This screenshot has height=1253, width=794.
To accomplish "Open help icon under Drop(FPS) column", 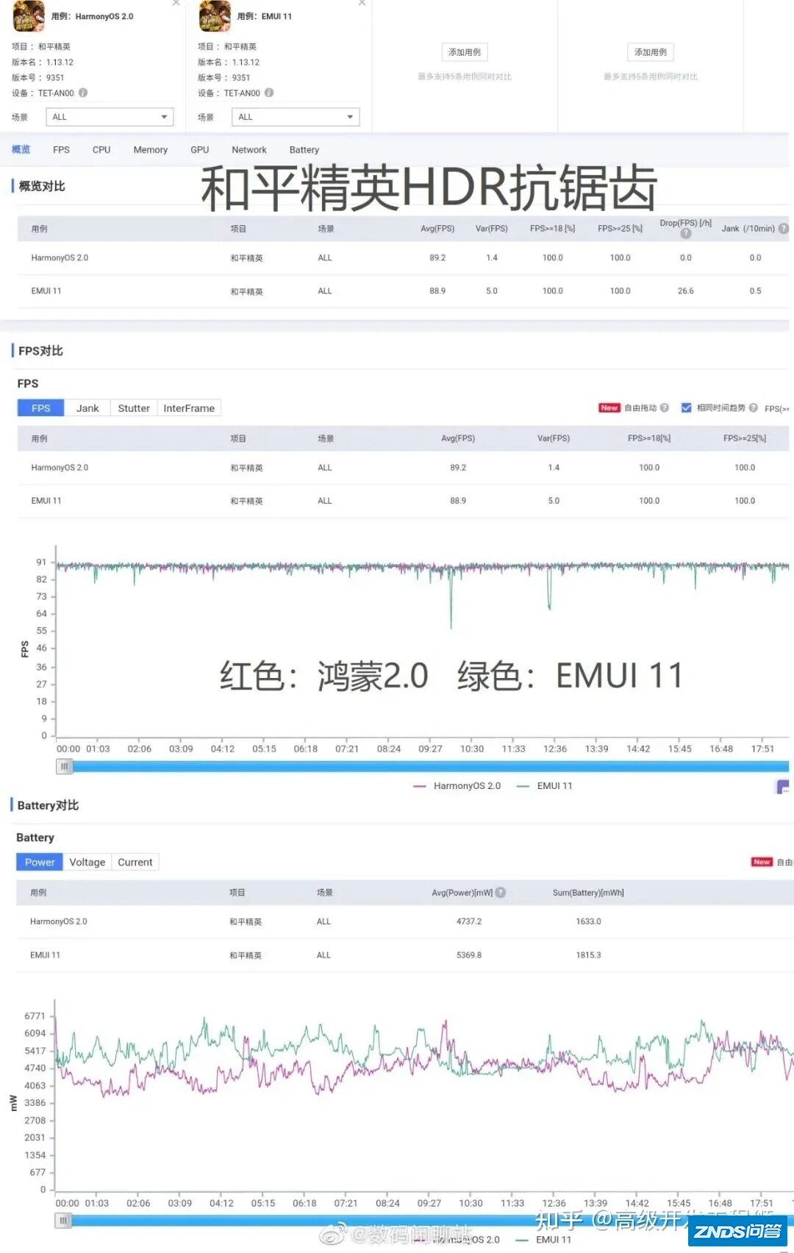I will click(x=686, y=234).
